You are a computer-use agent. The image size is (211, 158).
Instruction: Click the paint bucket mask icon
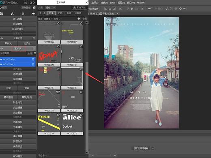point(23,14)
